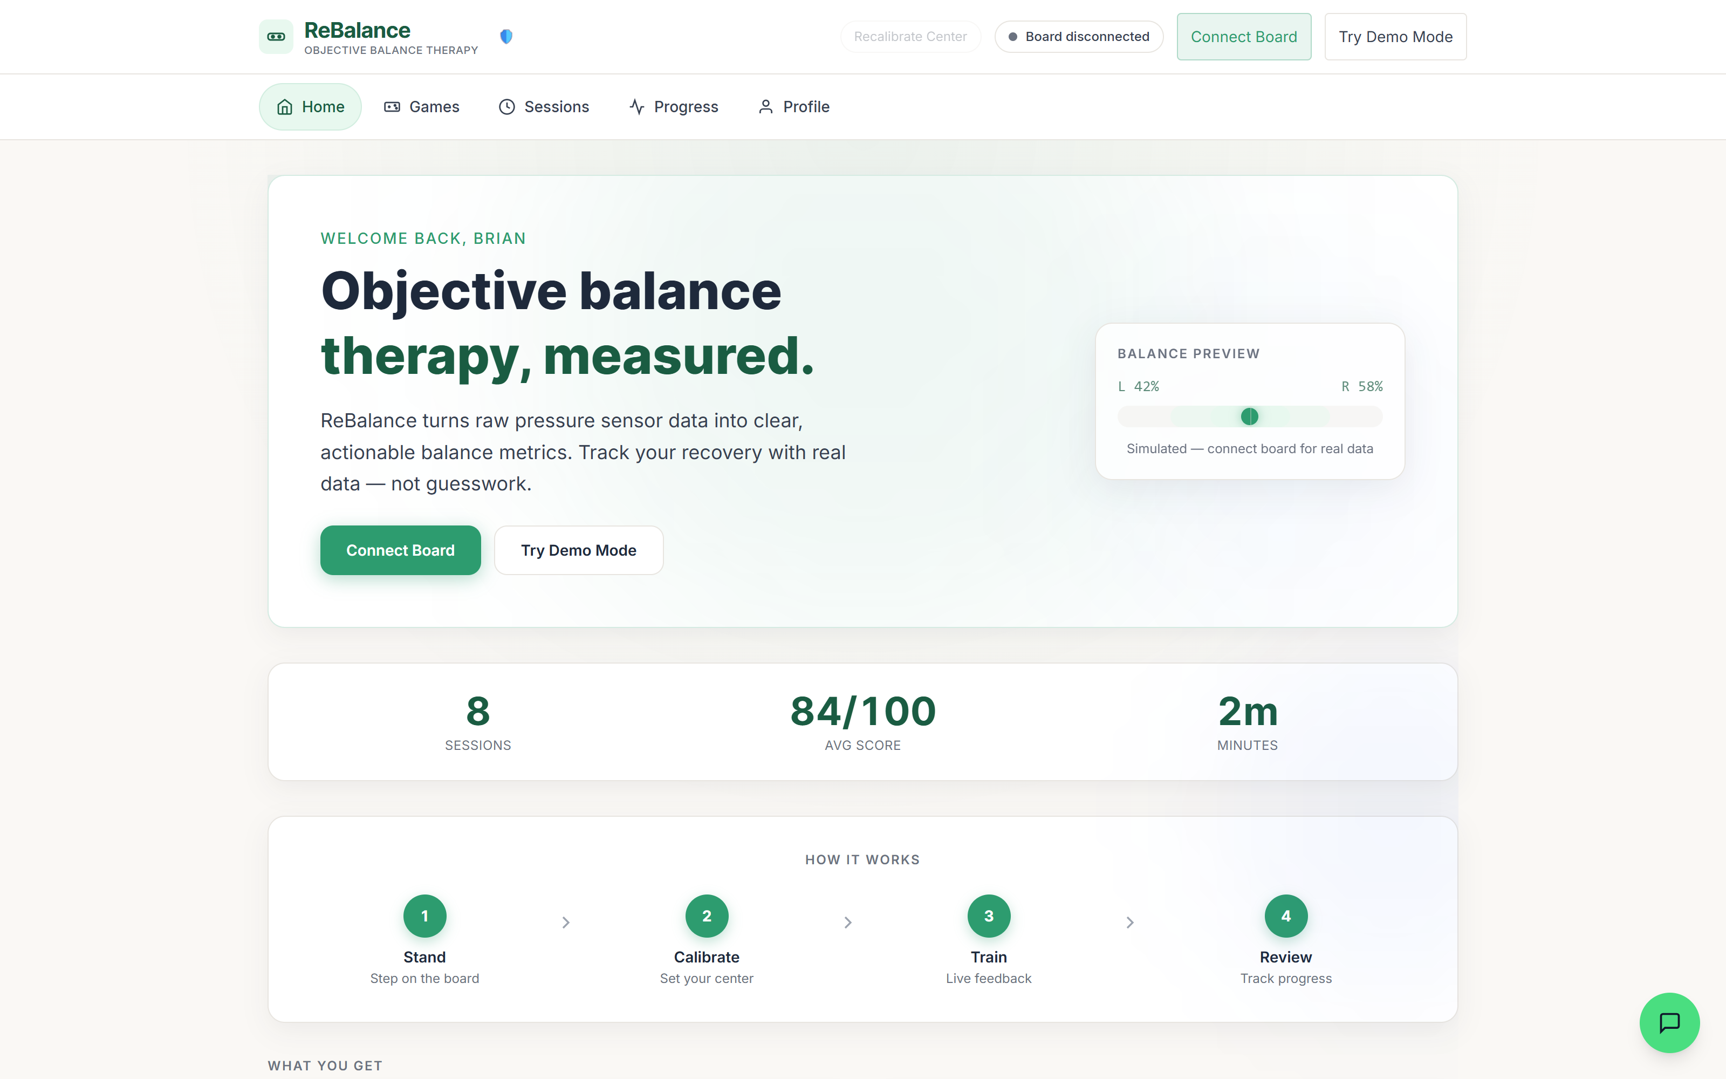
Task: Click the balance preview slider track
Action: pos(1250,416)
